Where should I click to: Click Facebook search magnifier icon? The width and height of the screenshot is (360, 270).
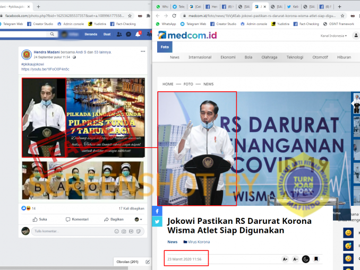(x=52, y=34)
